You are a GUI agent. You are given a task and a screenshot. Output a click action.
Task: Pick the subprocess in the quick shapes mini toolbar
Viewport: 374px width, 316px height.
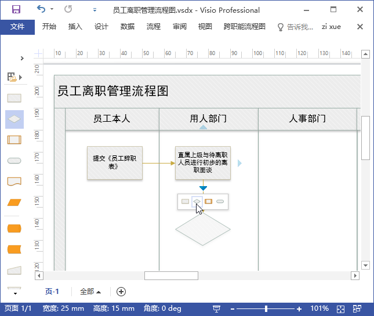click(209, 202)
